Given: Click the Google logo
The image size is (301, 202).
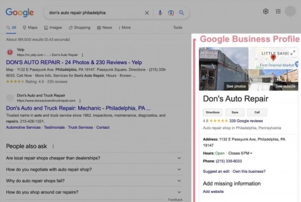Looking at the screenshot, I should pyautogui.click(x=20, y=13).
